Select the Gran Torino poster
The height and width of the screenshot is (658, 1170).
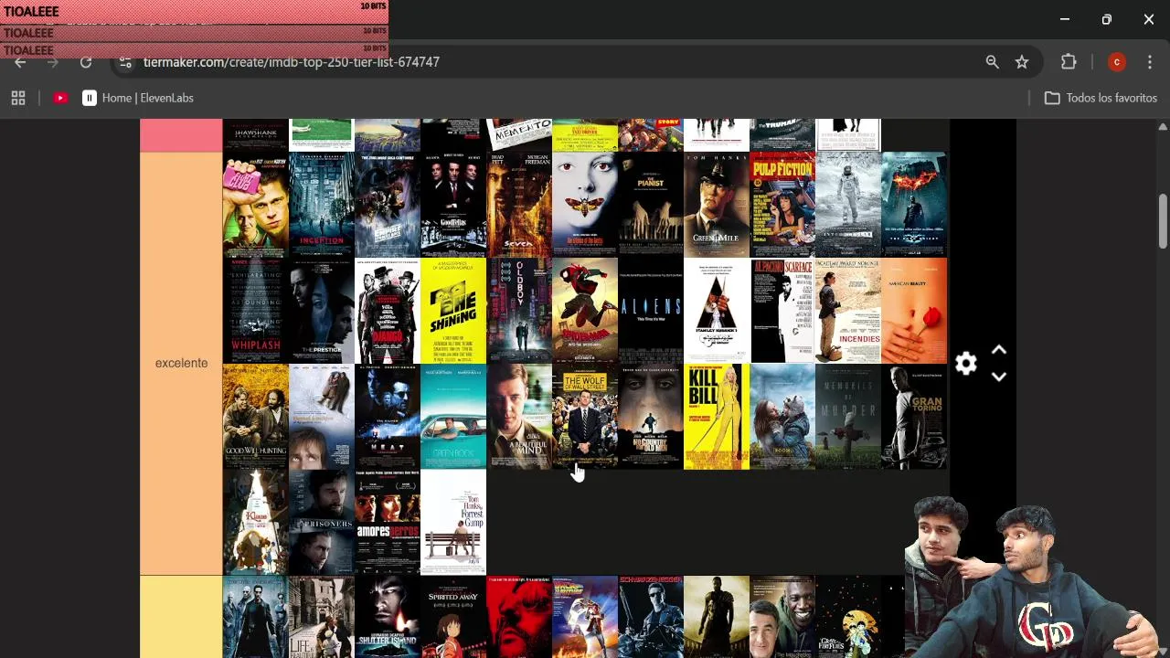pos(913,417)
